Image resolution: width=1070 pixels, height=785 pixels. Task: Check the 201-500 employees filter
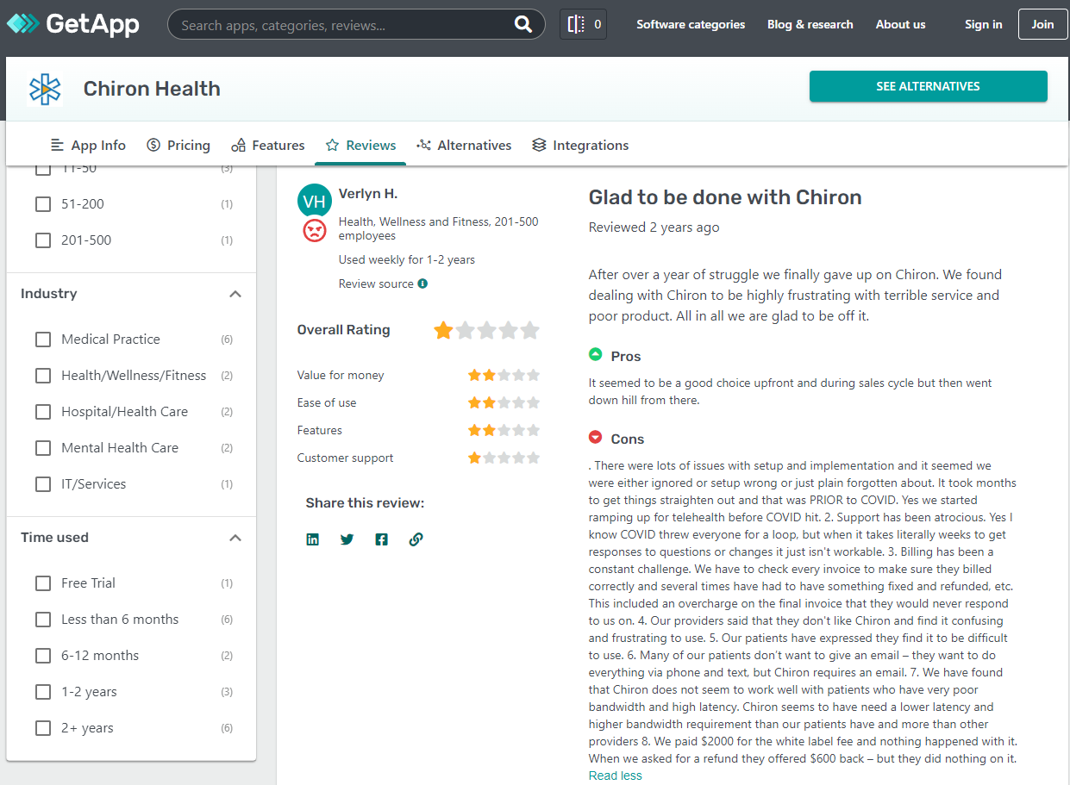[43, 240]
